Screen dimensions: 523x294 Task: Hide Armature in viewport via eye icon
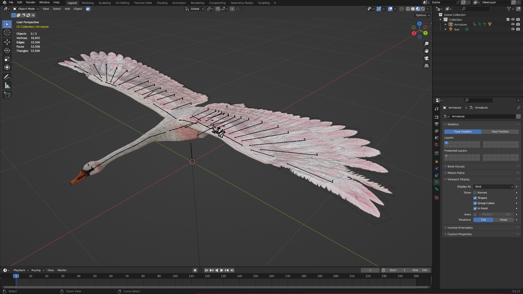513,24
